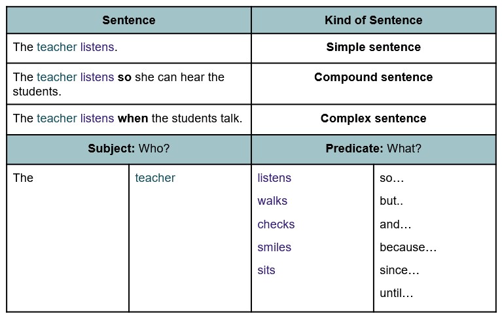Select the verb "checks" in the predicate list
Image resolution: width=502 pixels, height=316 pixels.
[276, 224]
